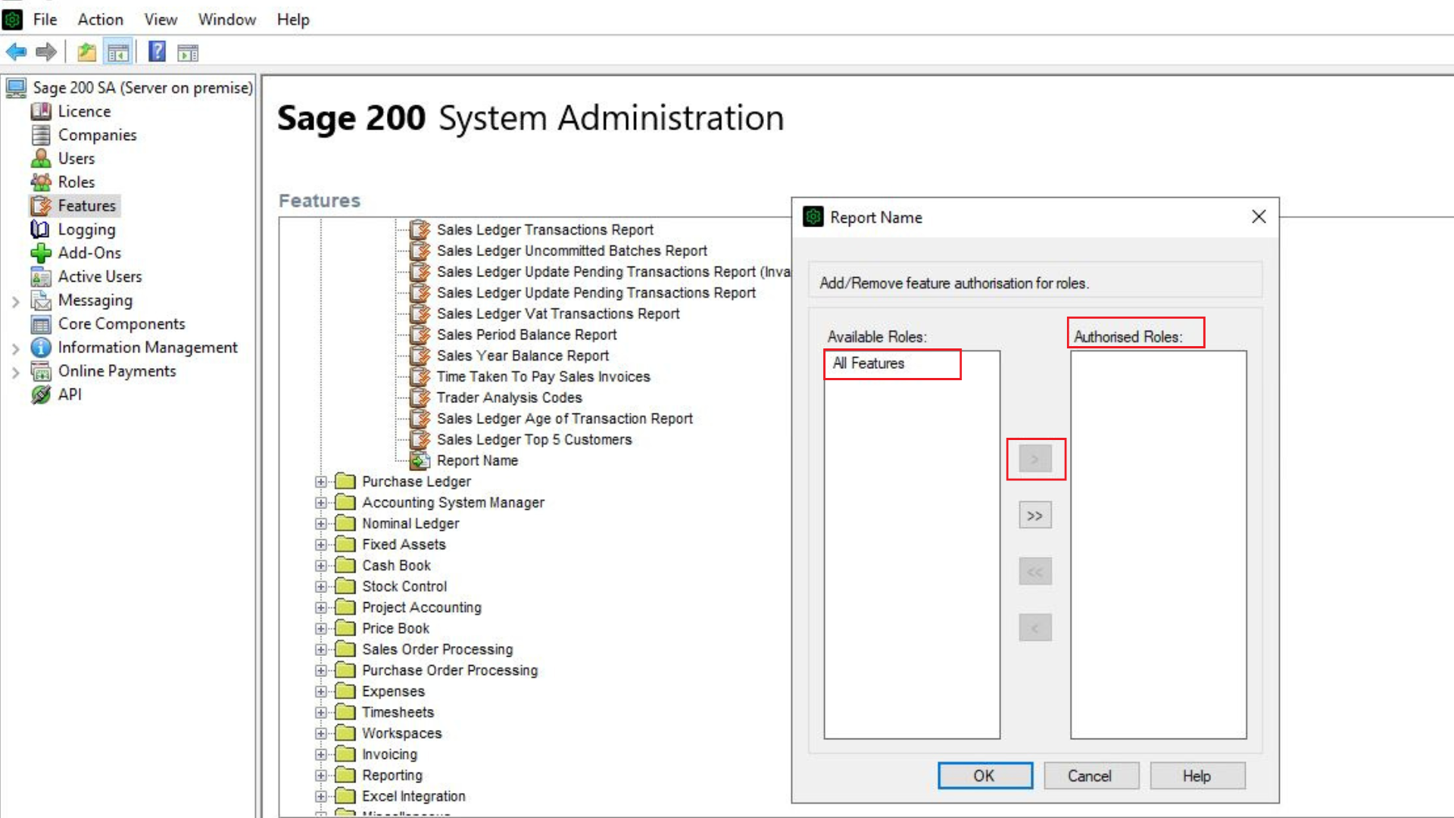Select All Features in Available Roles list

[x=868, y=364]
